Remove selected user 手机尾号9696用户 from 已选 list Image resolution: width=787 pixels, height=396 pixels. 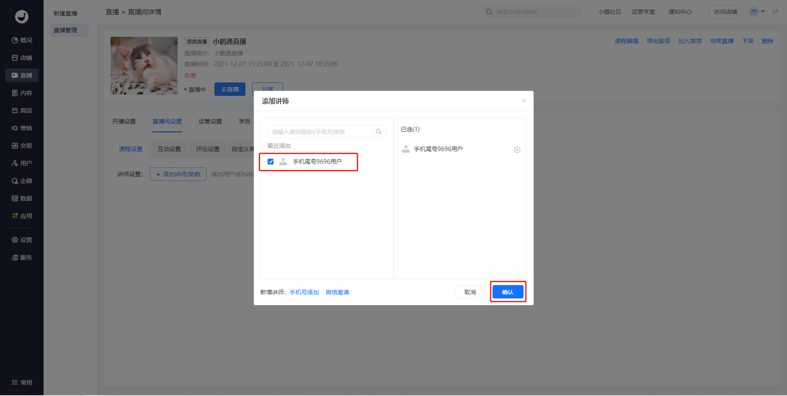(517, 150)
